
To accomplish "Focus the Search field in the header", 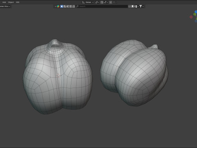I will coord(102,6).
